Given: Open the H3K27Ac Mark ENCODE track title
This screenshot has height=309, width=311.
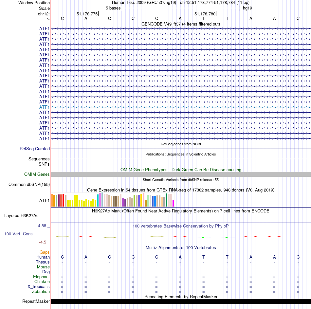Looking at the screenshot, I should (x=181, y=211).
